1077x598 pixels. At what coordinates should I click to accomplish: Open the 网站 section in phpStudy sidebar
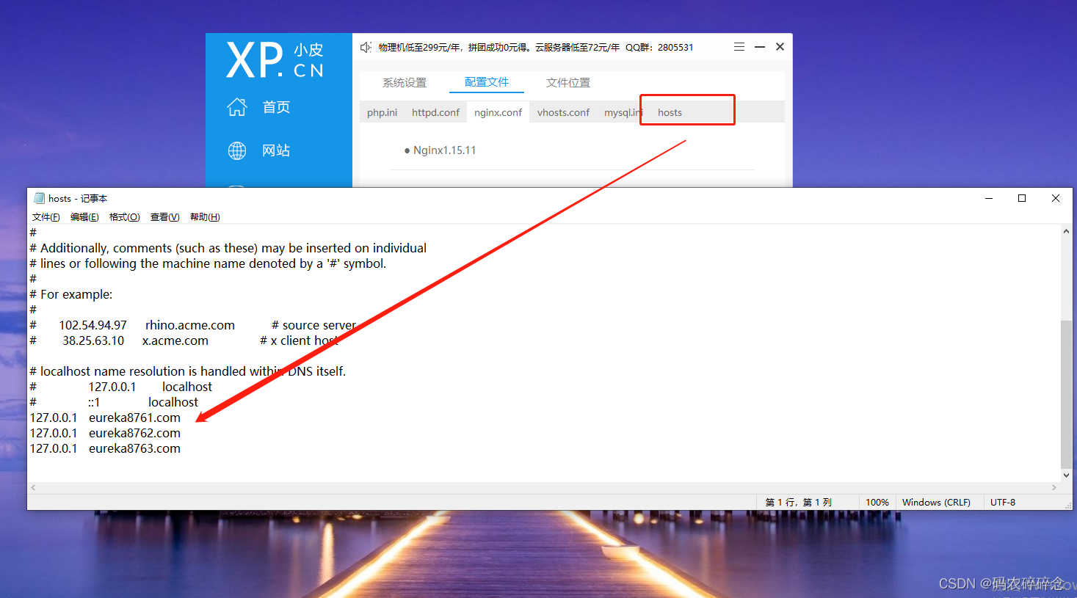(276, 150)
